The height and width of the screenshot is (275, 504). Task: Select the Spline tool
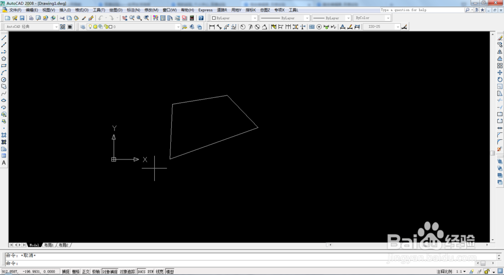point(4,93)
